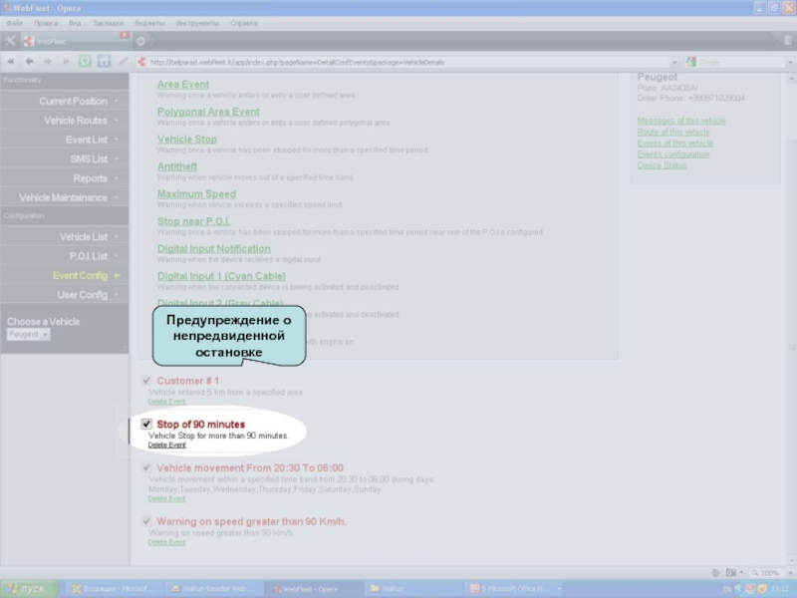The image size is (797, 598).
Task: Open the address bar history dropdown
Action: [x=674, y=63]
